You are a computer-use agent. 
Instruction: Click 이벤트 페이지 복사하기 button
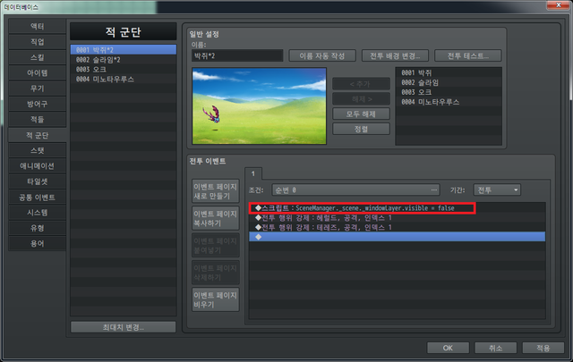coord(216,218)
